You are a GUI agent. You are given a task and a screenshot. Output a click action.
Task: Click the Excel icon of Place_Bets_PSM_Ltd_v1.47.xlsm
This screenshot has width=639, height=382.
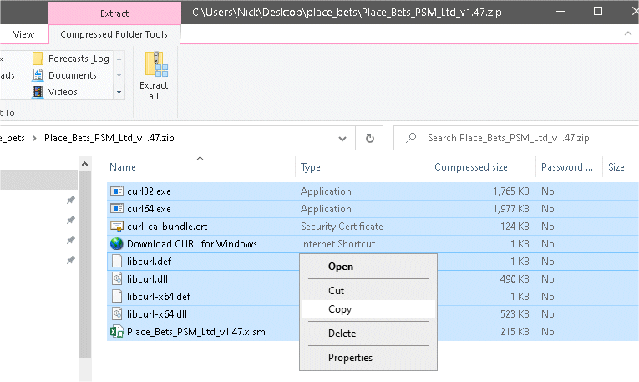coord(116,332)
